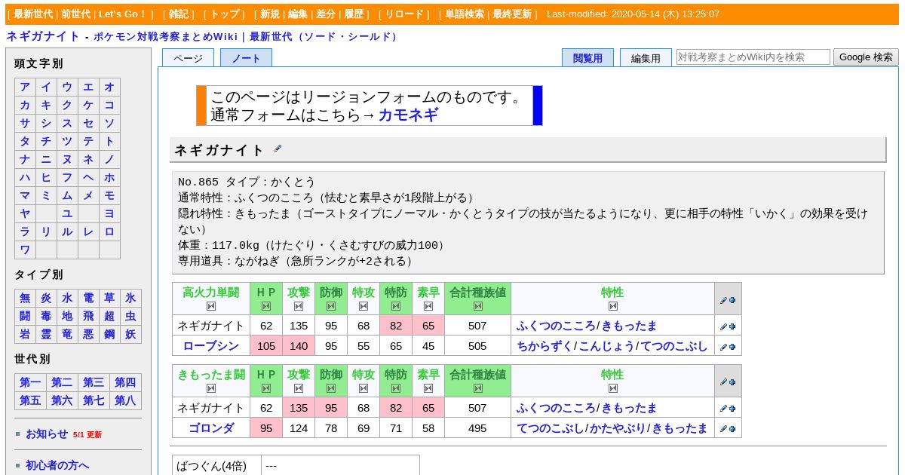Viewport: 905px width, 475px height.
Task: Open the ゴロンダ link in table
Action: point(211,428)
